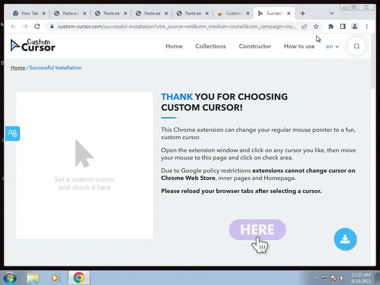Click the purple HERE button
The height and width of the screenshot is (285, 380).
pos(258,229)
